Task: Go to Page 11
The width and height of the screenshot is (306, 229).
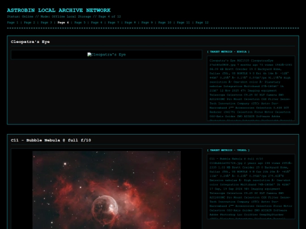Action: (183, 23)
